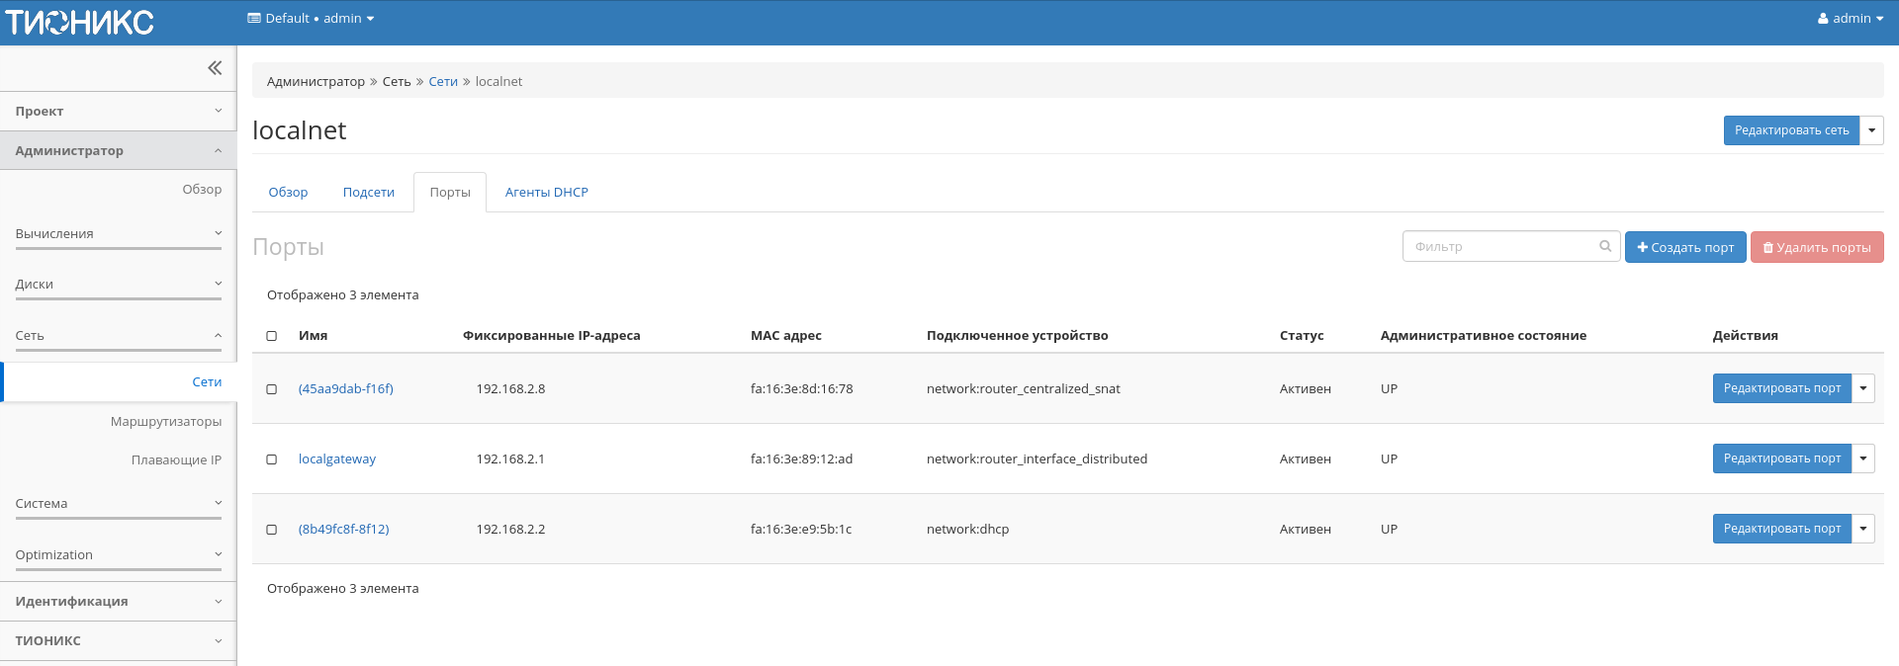Check the localgateway port checkbox
This screenshot has width=1899, height=666.
272,459
